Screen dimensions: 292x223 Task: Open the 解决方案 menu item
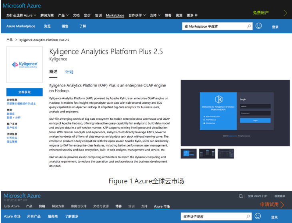coord(47,15)
